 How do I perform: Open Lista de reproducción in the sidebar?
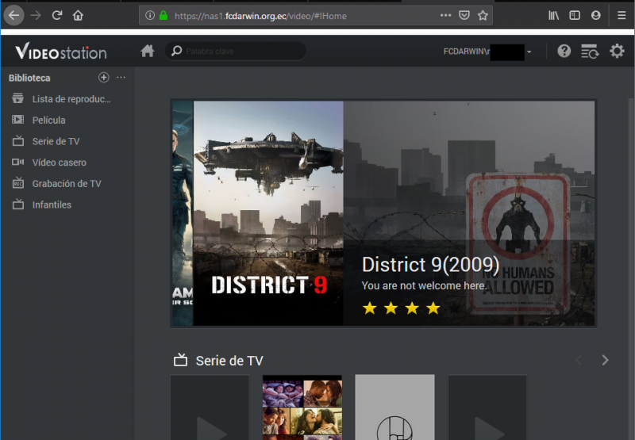[x=67, y=98]
